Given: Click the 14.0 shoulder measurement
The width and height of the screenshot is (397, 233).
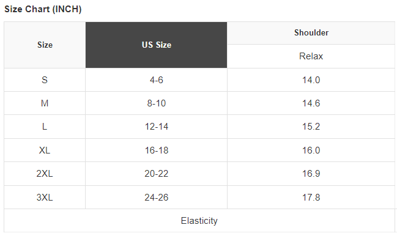Looking at the screenshot, I should [x=311, y=80].
